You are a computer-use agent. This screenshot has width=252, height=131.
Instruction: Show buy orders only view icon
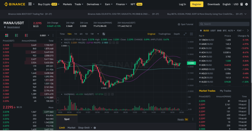pyautogui.click(x=16, y=35)
